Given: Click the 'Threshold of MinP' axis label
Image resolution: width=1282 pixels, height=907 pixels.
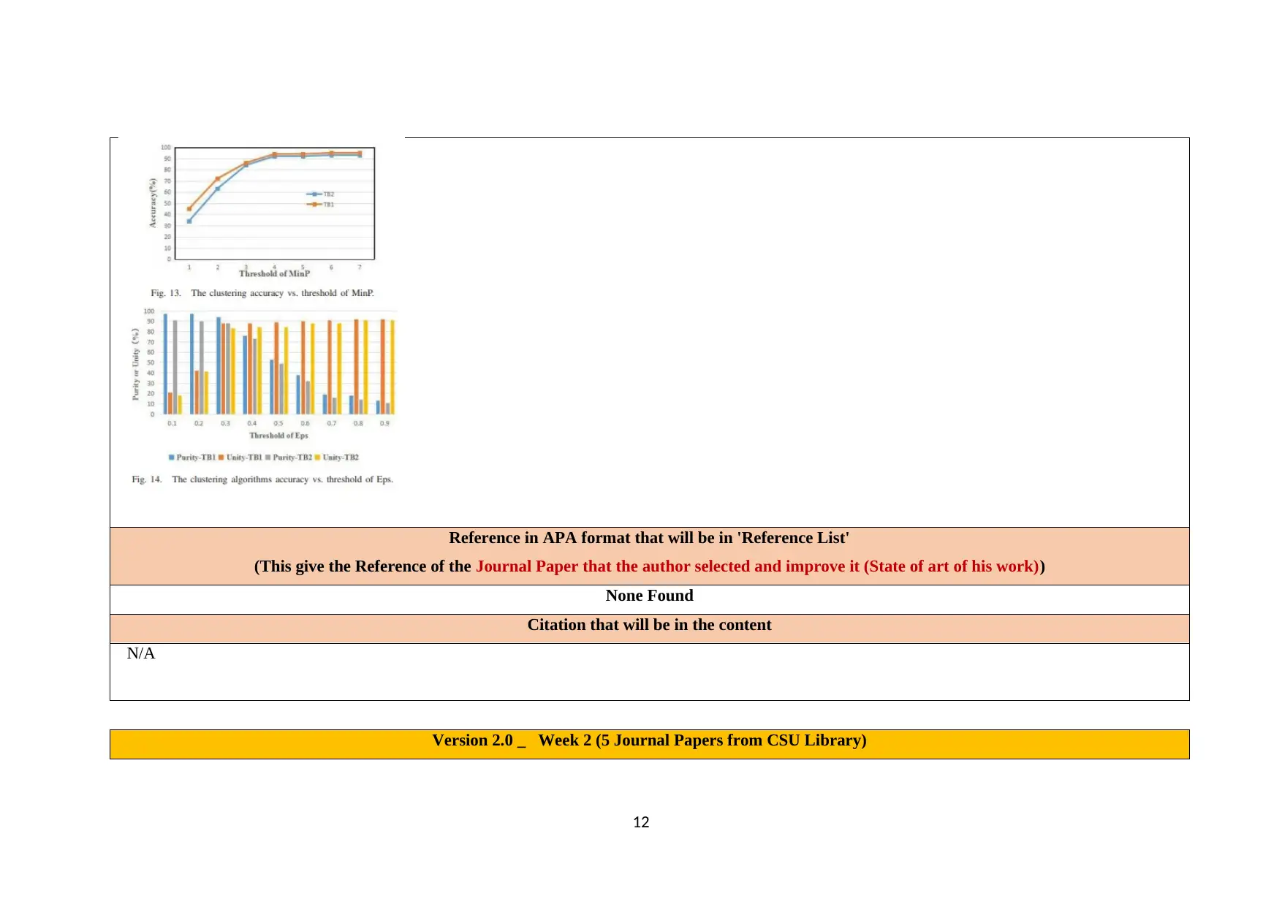Looking at the screenshot, I should point(274,273).
